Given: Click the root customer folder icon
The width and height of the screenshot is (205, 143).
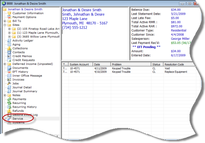Looking at the screenshot, I should (5, 9).
